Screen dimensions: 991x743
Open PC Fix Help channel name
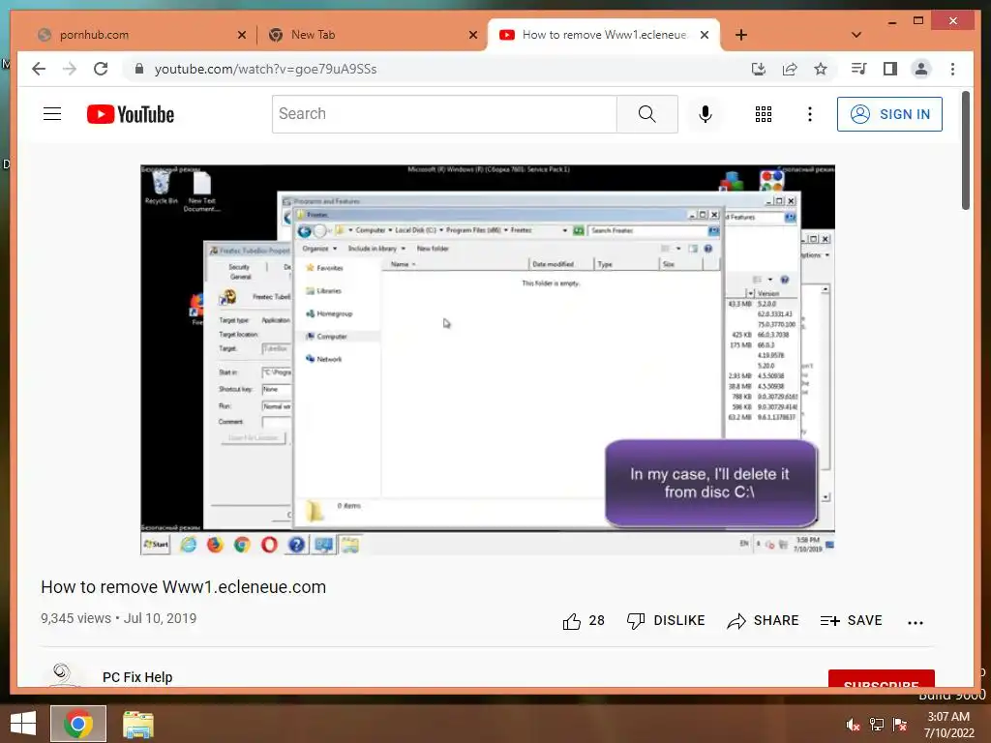(137, 677)
